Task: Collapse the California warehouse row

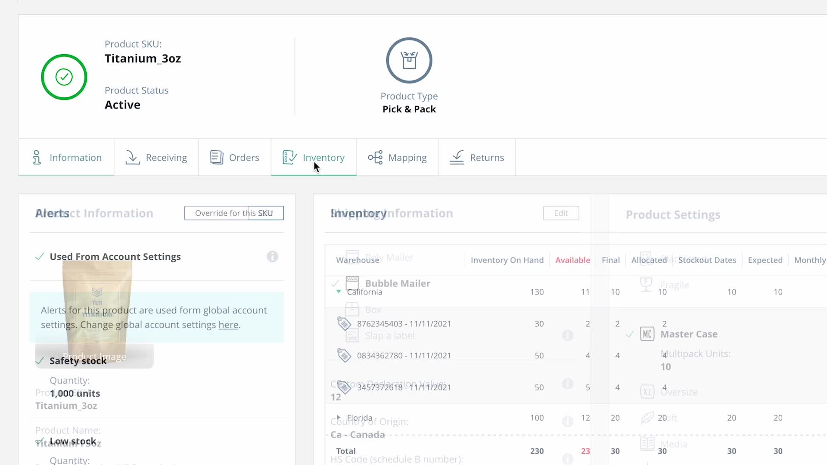Action: 339,291
